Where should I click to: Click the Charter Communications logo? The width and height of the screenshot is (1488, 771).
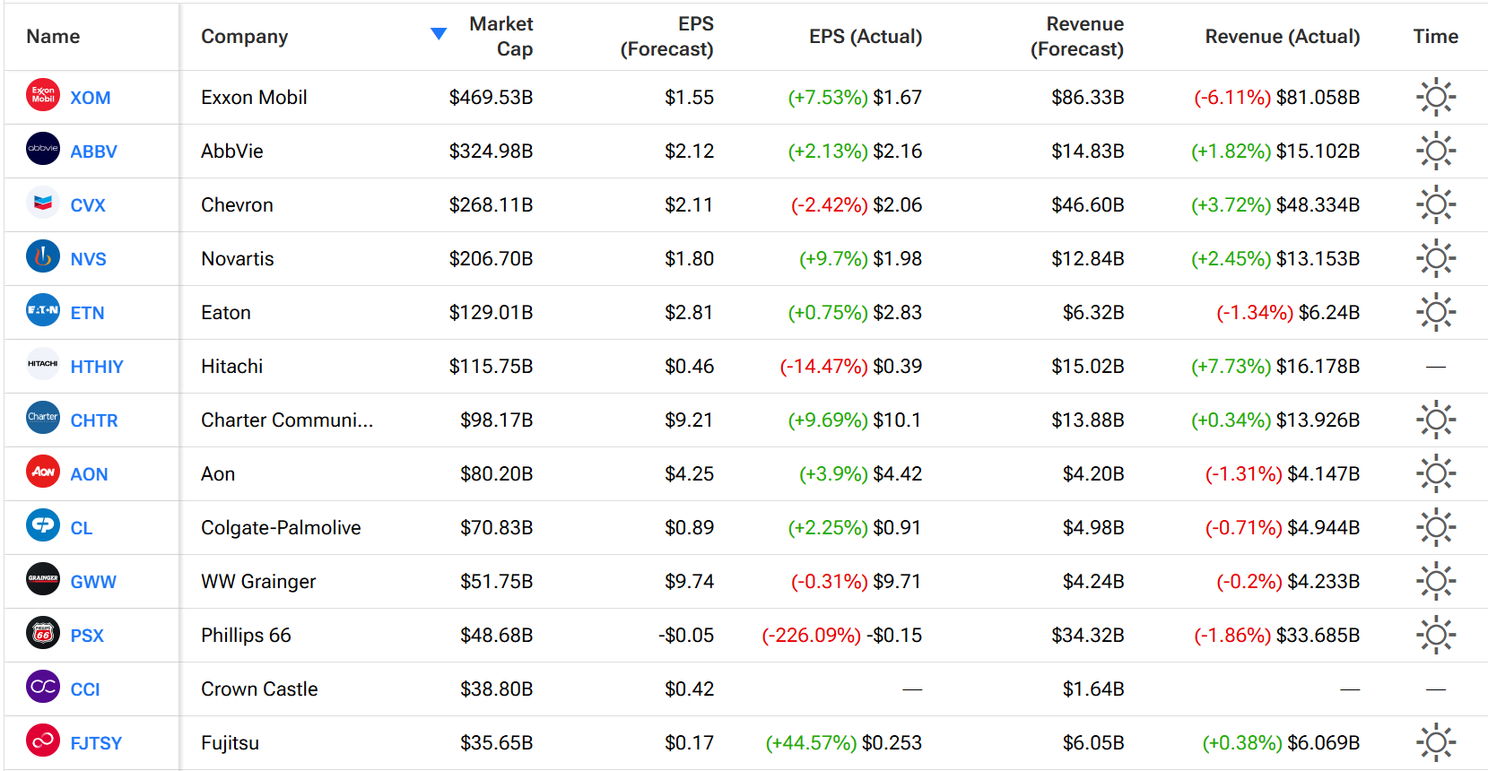[x=43, y=418]
